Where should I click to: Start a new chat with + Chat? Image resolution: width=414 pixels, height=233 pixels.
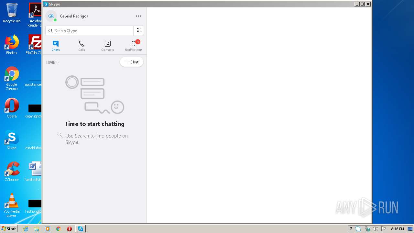click(132, 62)
